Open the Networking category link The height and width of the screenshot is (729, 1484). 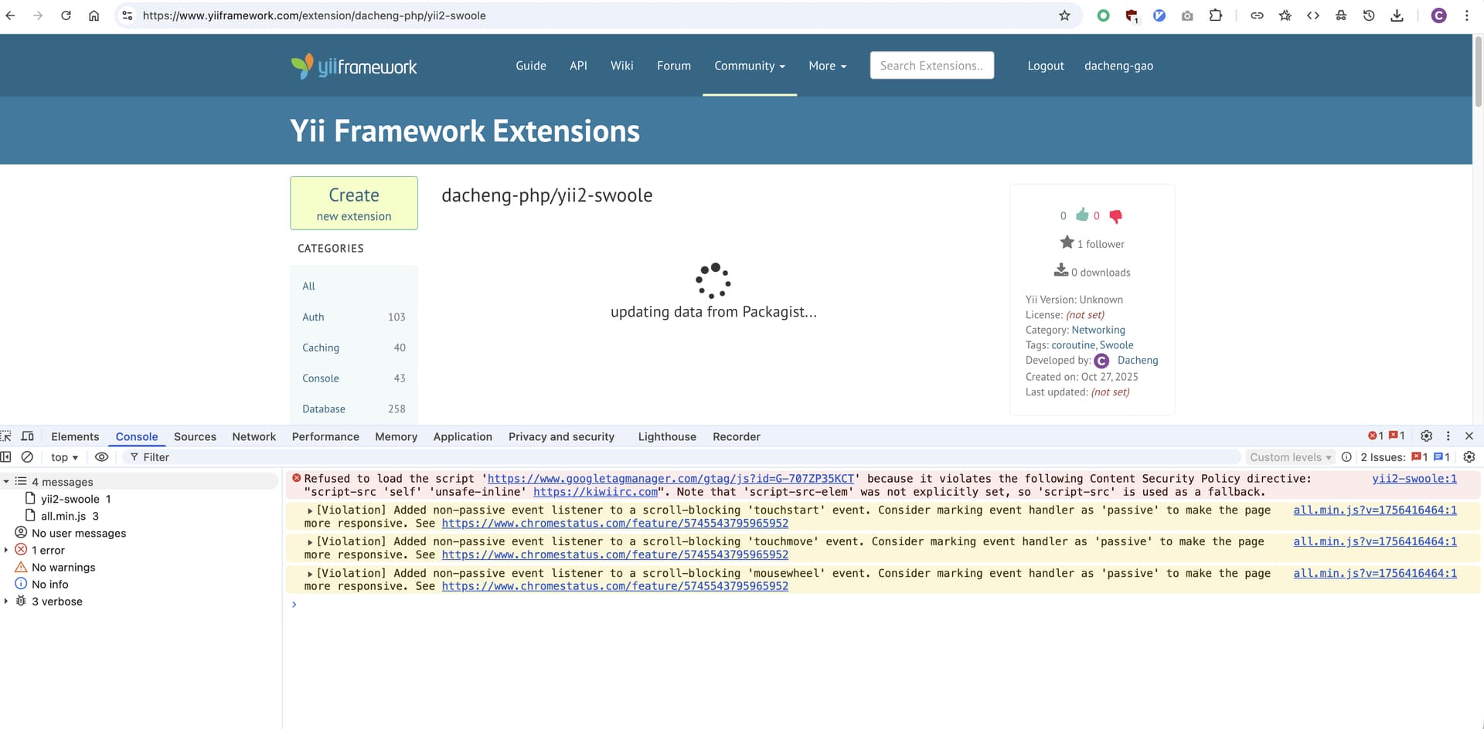pos(1098,330)
